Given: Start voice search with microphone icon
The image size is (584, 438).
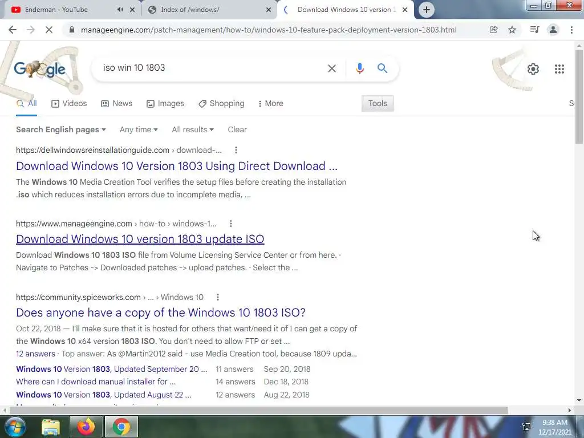Looking at the screenshot, I should click(x=359, y=68).
